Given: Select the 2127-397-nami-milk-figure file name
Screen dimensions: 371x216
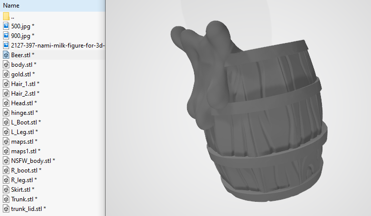Looking at the screenshot, I should coord(58,45).
